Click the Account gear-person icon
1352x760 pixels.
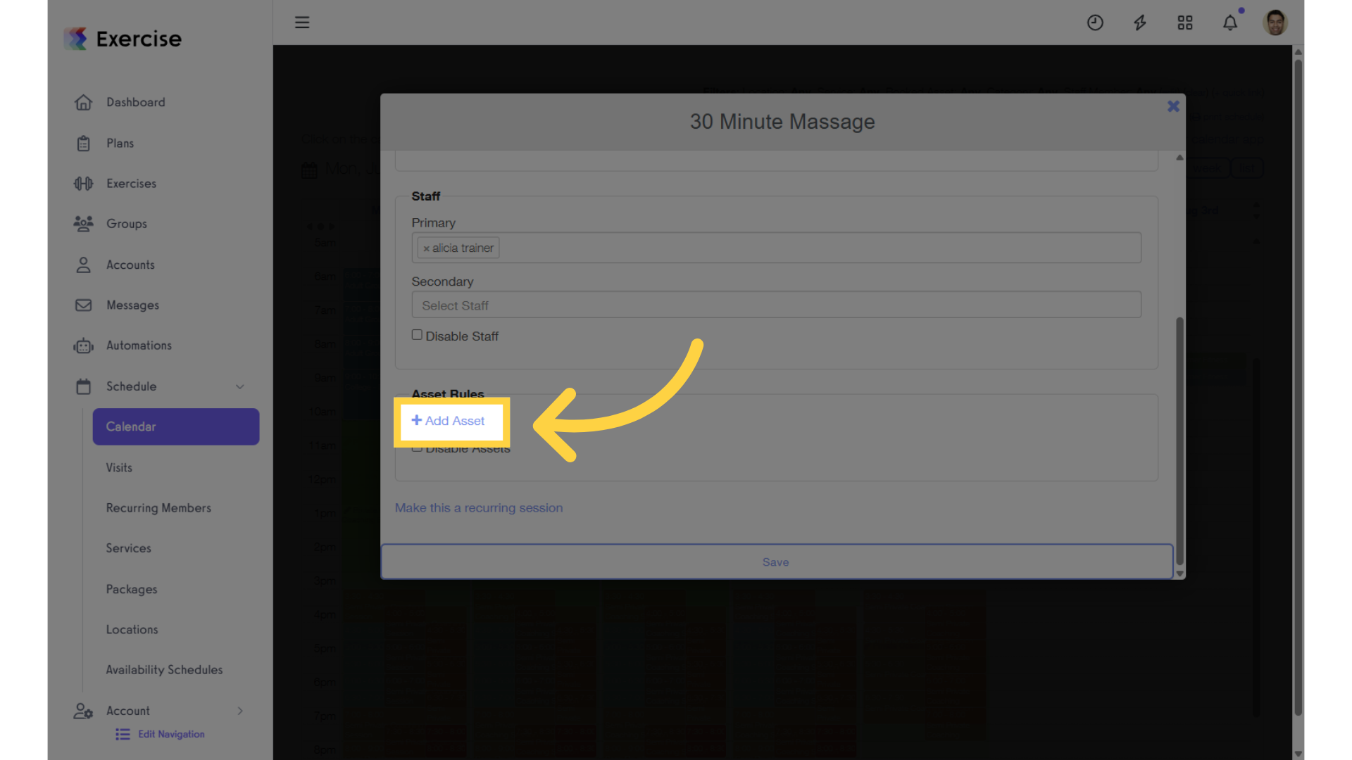tap(83, 711)
